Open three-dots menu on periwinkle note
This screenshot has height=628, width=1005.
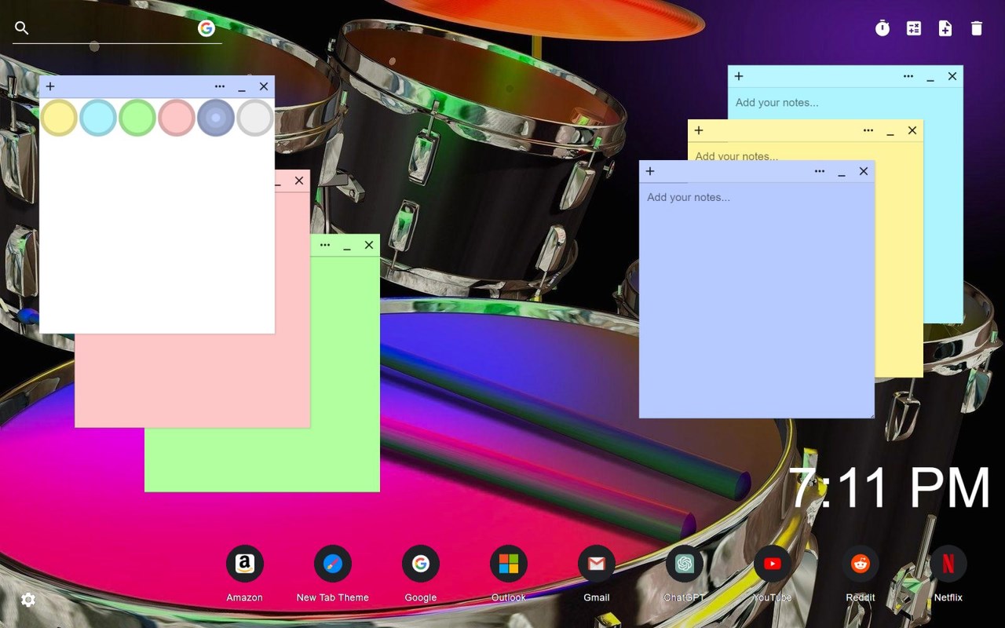click(820, 171)
